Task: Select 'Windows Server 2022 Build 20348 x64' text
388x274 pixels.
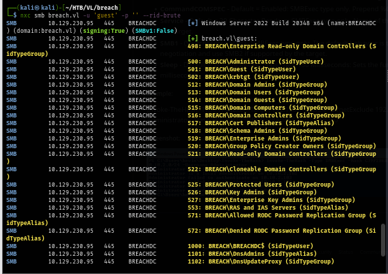Action: click(262, 23)
